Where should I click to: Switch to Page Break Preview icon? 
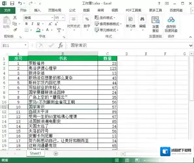tap(137, 160)
